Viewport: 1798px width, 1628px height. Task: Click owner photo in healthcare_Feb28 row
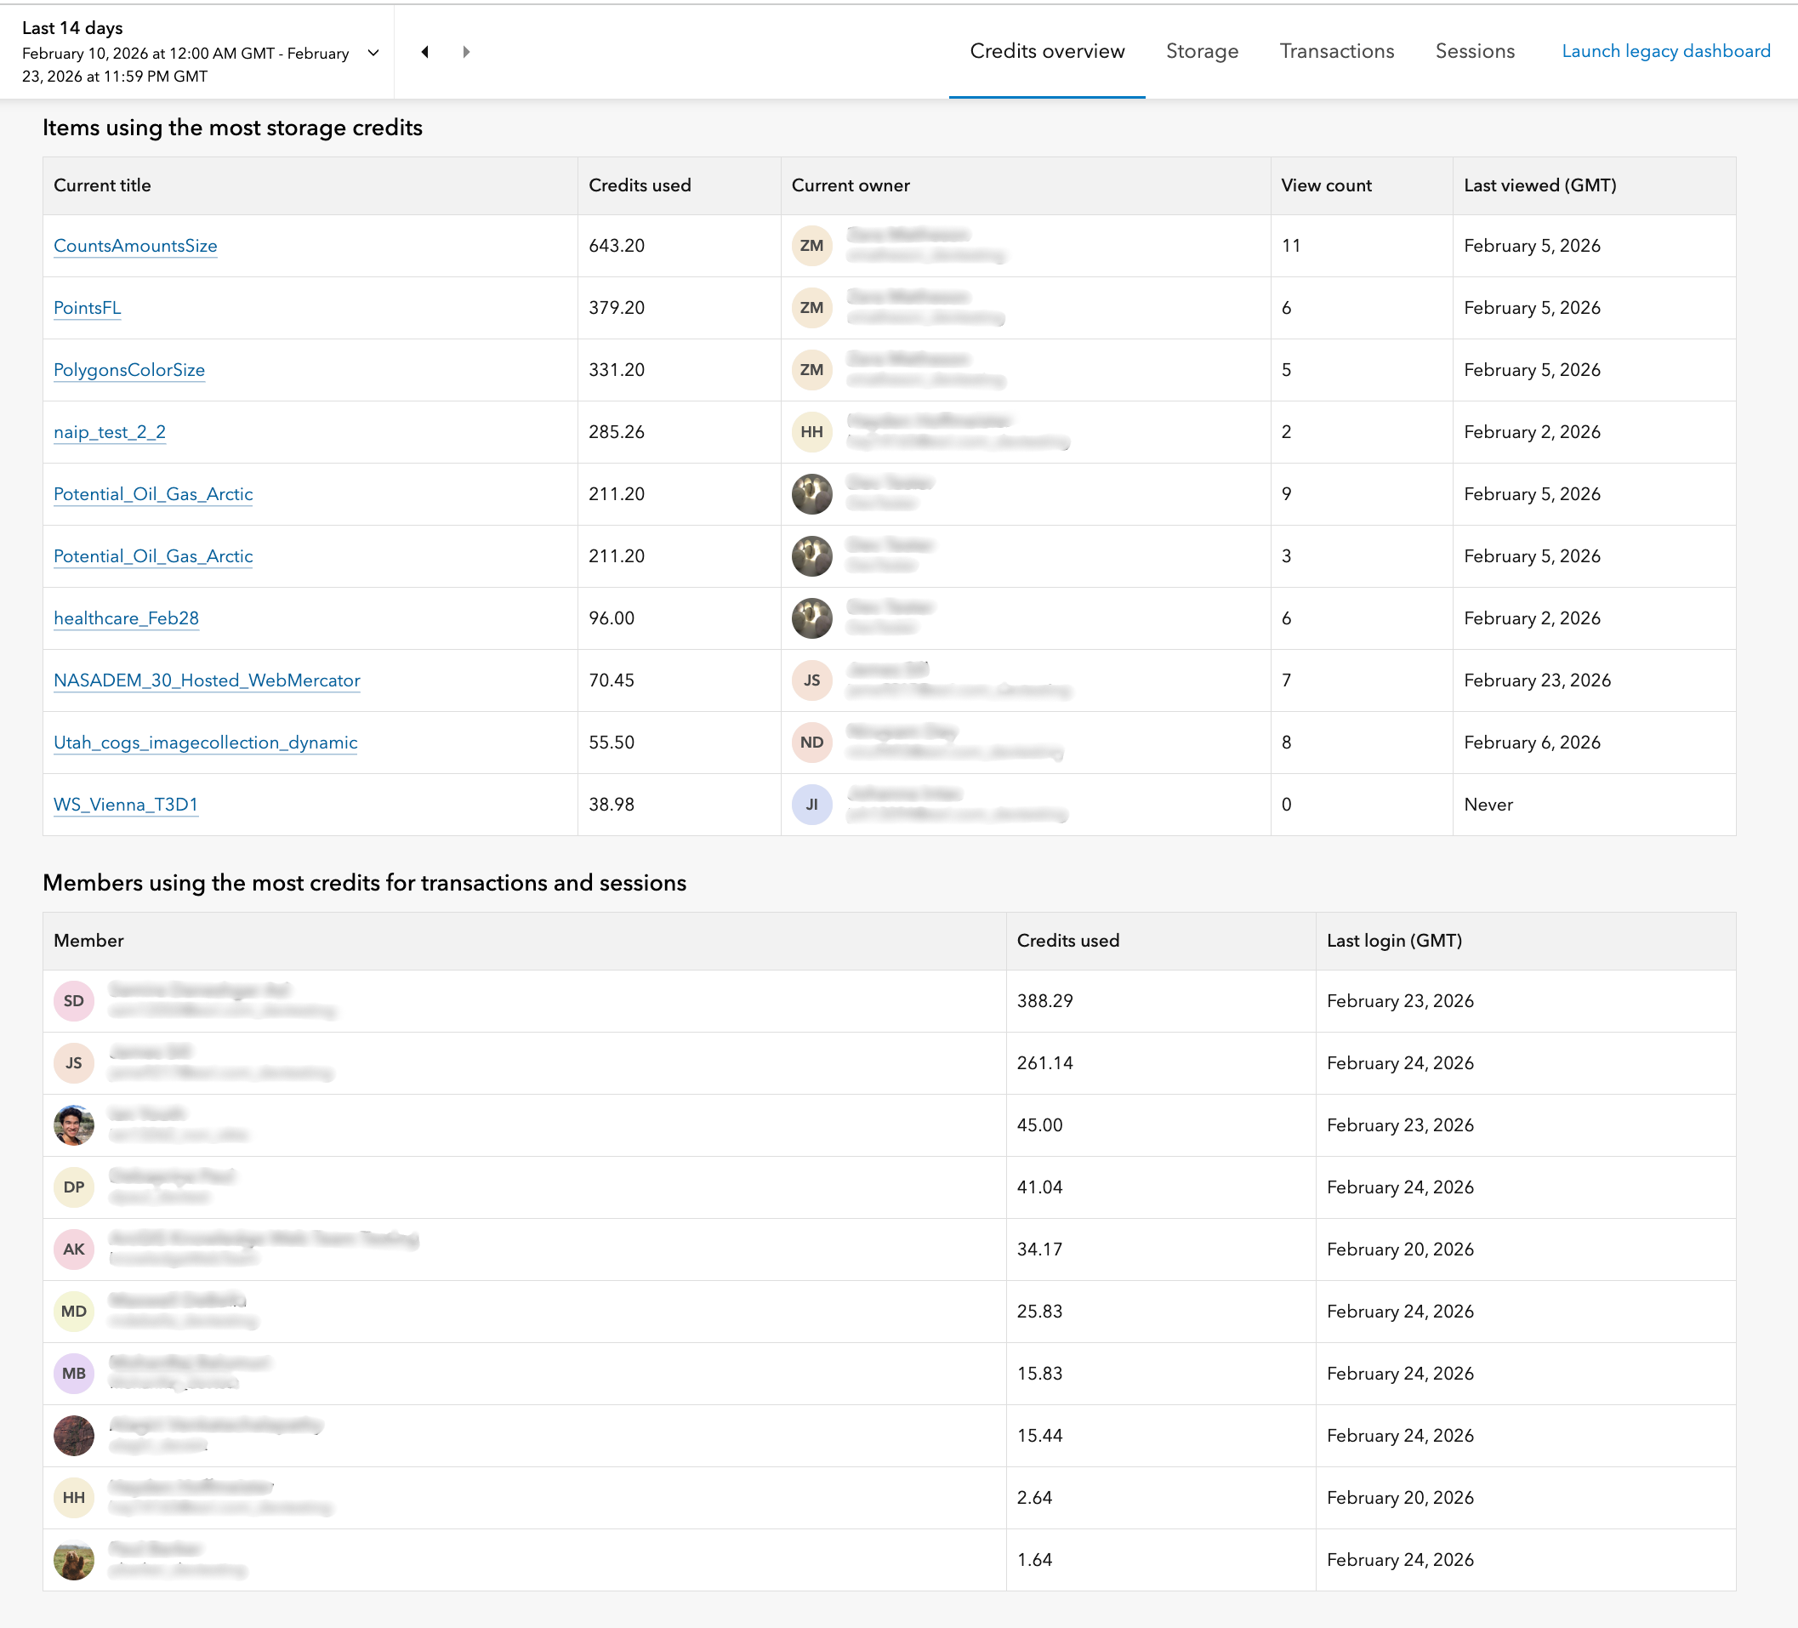pyautogui.click(x=811, y=618)
